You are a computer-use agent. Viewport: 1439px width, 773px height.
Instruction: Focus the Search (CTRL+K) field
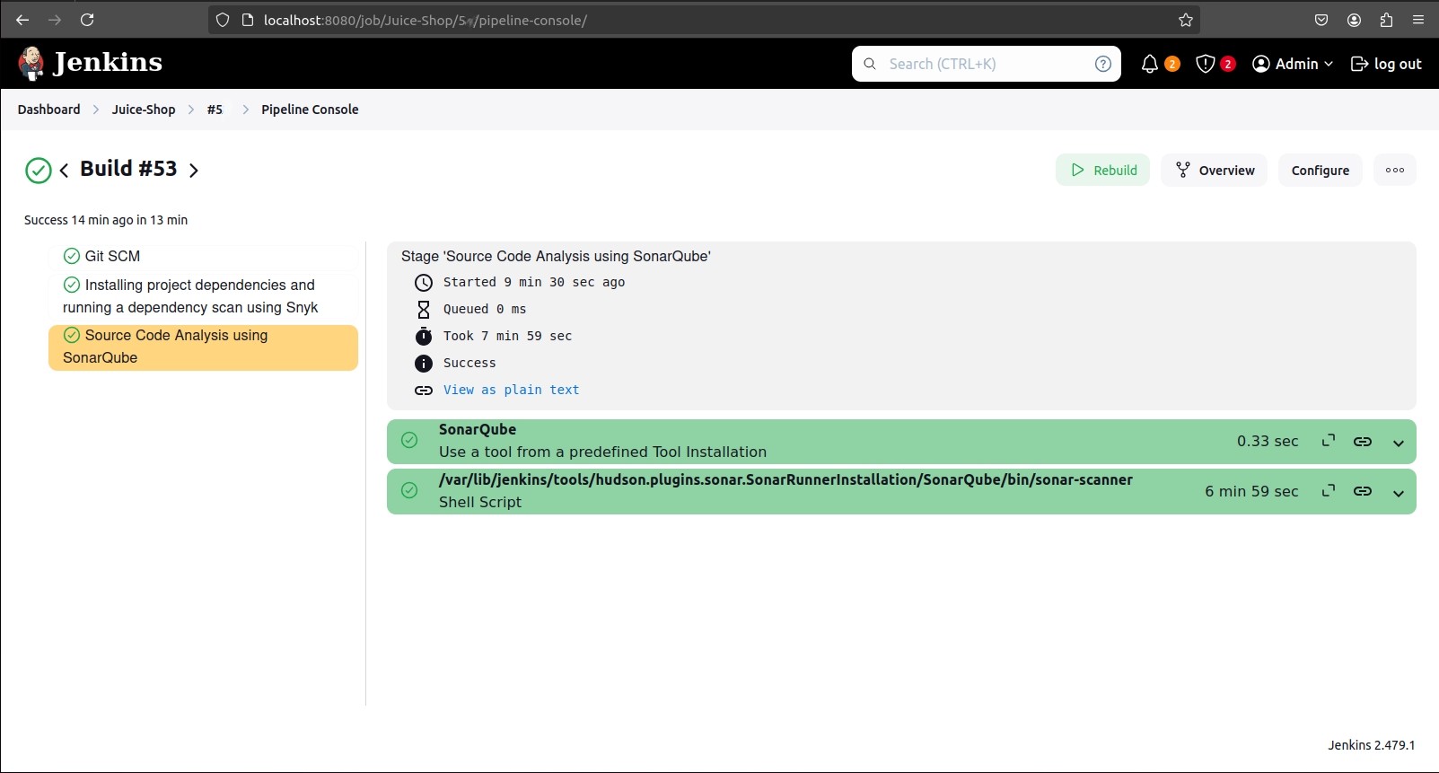pyautogui.click(x=987, y=64)
